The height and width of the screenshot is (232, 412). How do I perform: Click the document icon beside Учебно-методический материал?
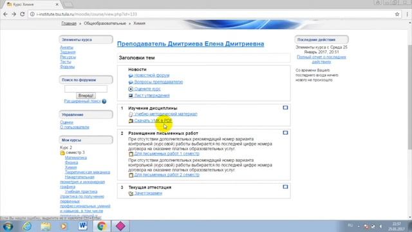[x=131, y=115]
